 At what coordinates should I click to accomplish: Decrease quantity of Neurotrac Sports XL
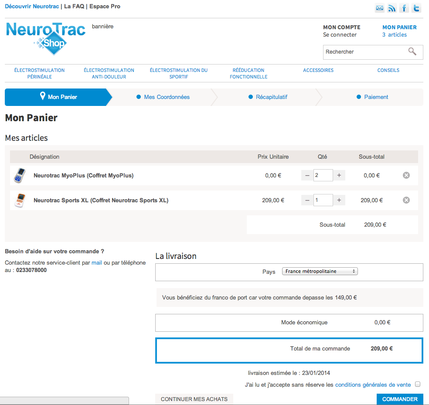tap(307, 200)
